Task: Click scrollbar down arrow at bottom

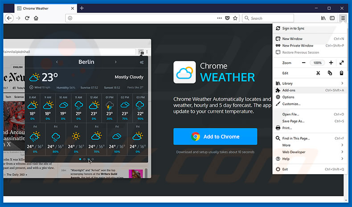Action: [x=346, y=200]
